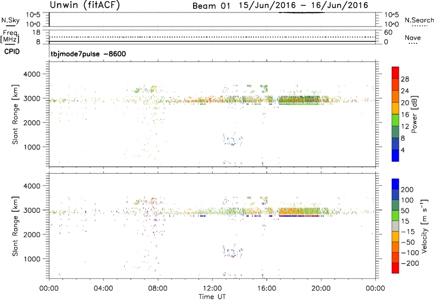Select the red segment at velocity colorbar bottom
Viewport: 434px width, 300px height.
395,268
